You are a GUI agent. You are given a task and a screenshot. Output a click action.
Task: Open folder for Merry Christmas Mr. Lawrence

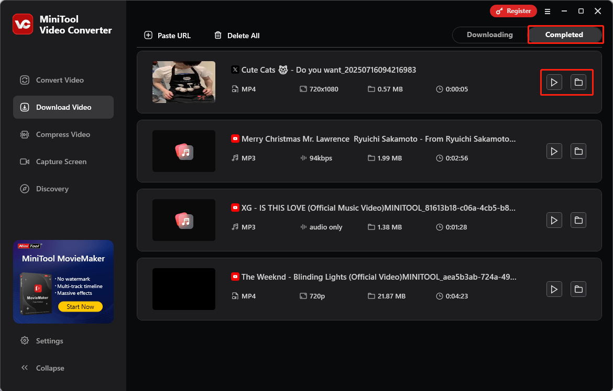click(x=578, y=152)
